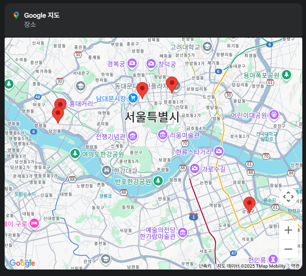Click the 헌인릉 label
Screen dimensions: 306x276
[257, 260]
